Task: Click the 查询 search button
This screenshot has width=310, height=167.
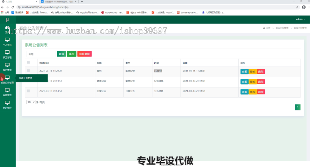Action: pyautogui.click(x=62, y=54)
